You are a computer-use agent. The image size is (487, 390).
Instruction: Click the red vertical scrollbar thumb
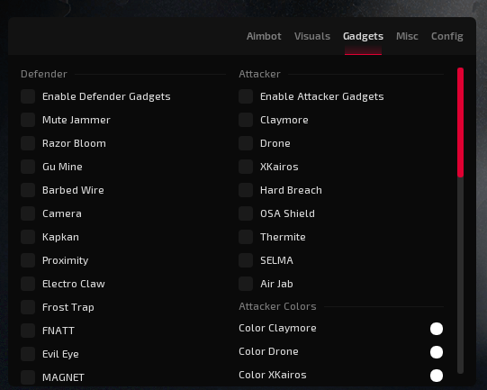[x=460, y=122]
